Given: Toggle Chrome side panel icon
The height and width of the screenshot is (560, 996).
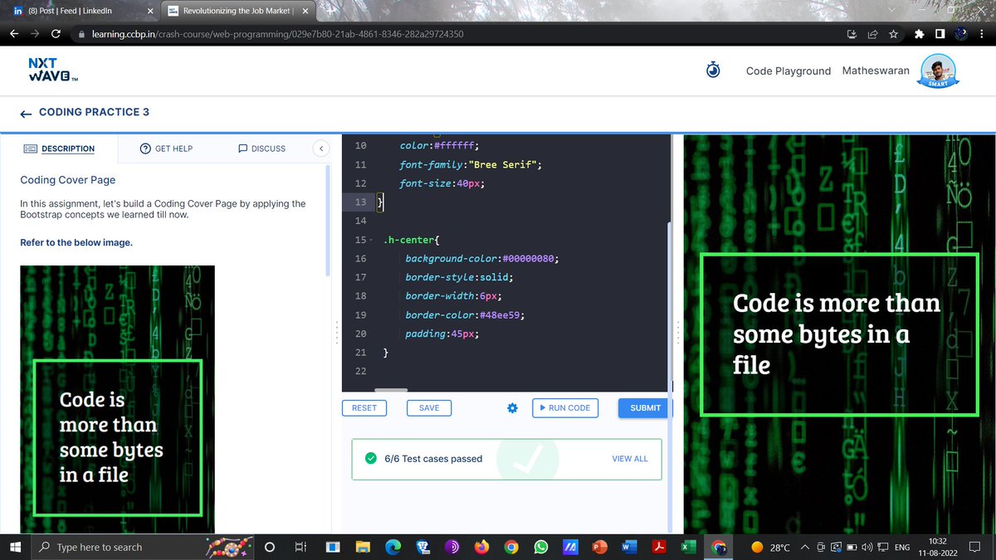Looking at the screenshot, I should 940,34.
